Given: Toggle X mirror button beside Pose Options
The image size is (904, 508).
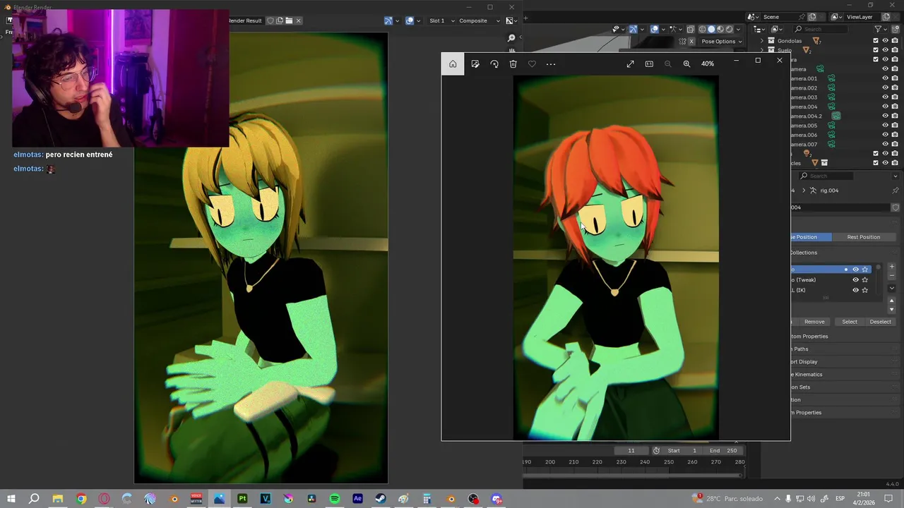Looking at the screenshot, I should pos(691,41).
